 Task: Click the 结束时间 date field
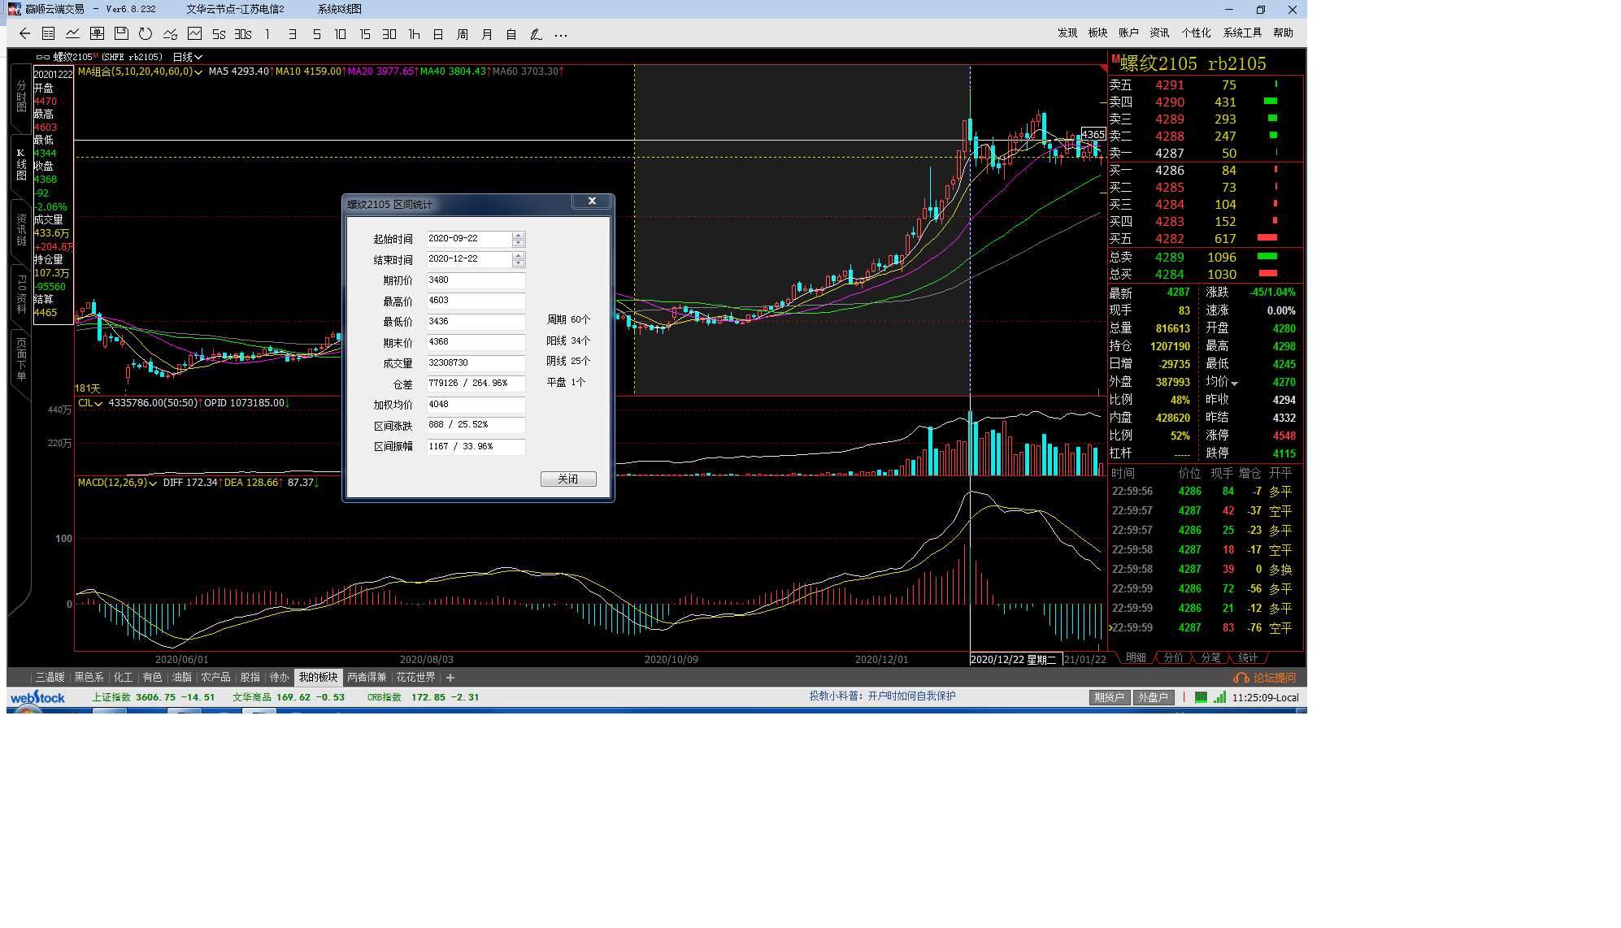[x=468, y=258]
